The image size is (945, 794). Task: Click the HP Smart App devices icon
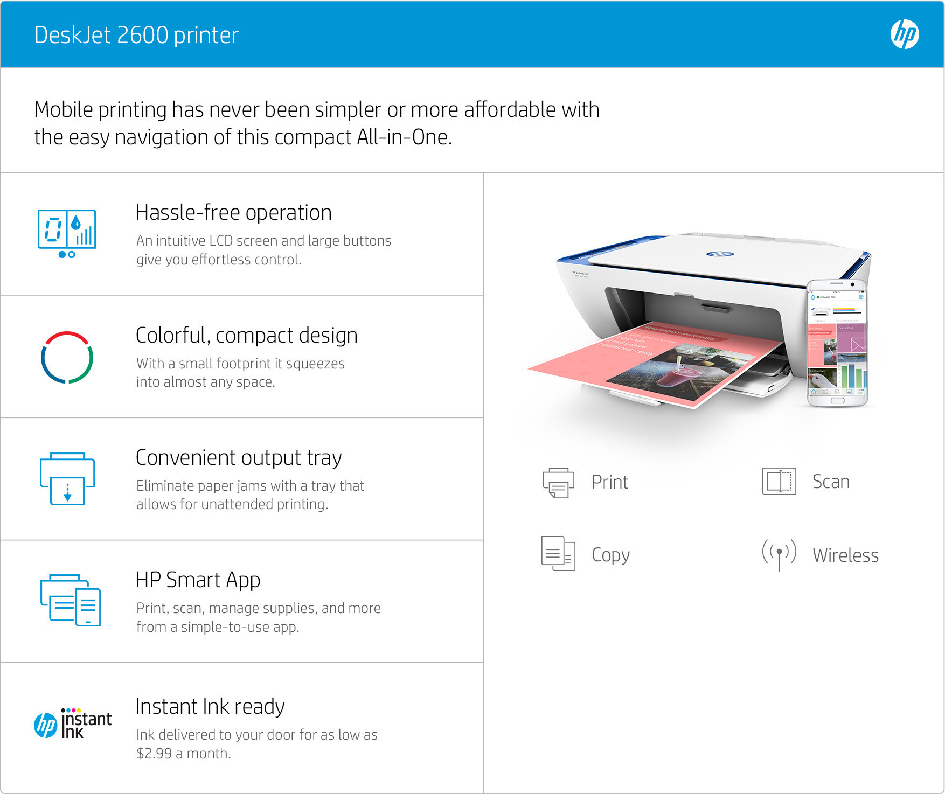tap(71, 600)
